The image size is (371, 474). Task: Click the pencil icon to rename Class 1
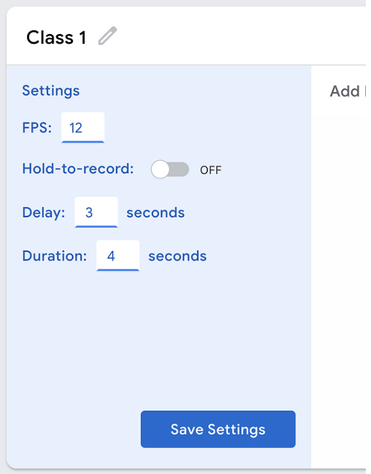click(x=107, y=37)
